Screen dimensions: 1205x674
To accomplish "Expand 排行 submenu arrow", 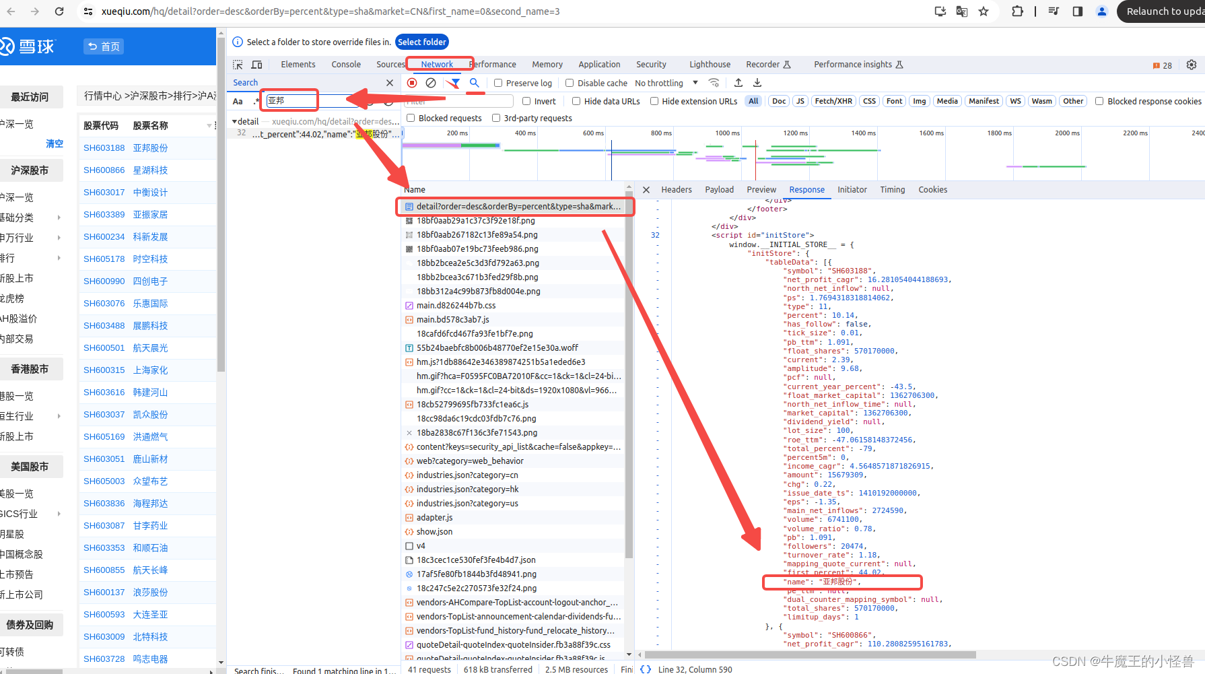I will [59, 258].
